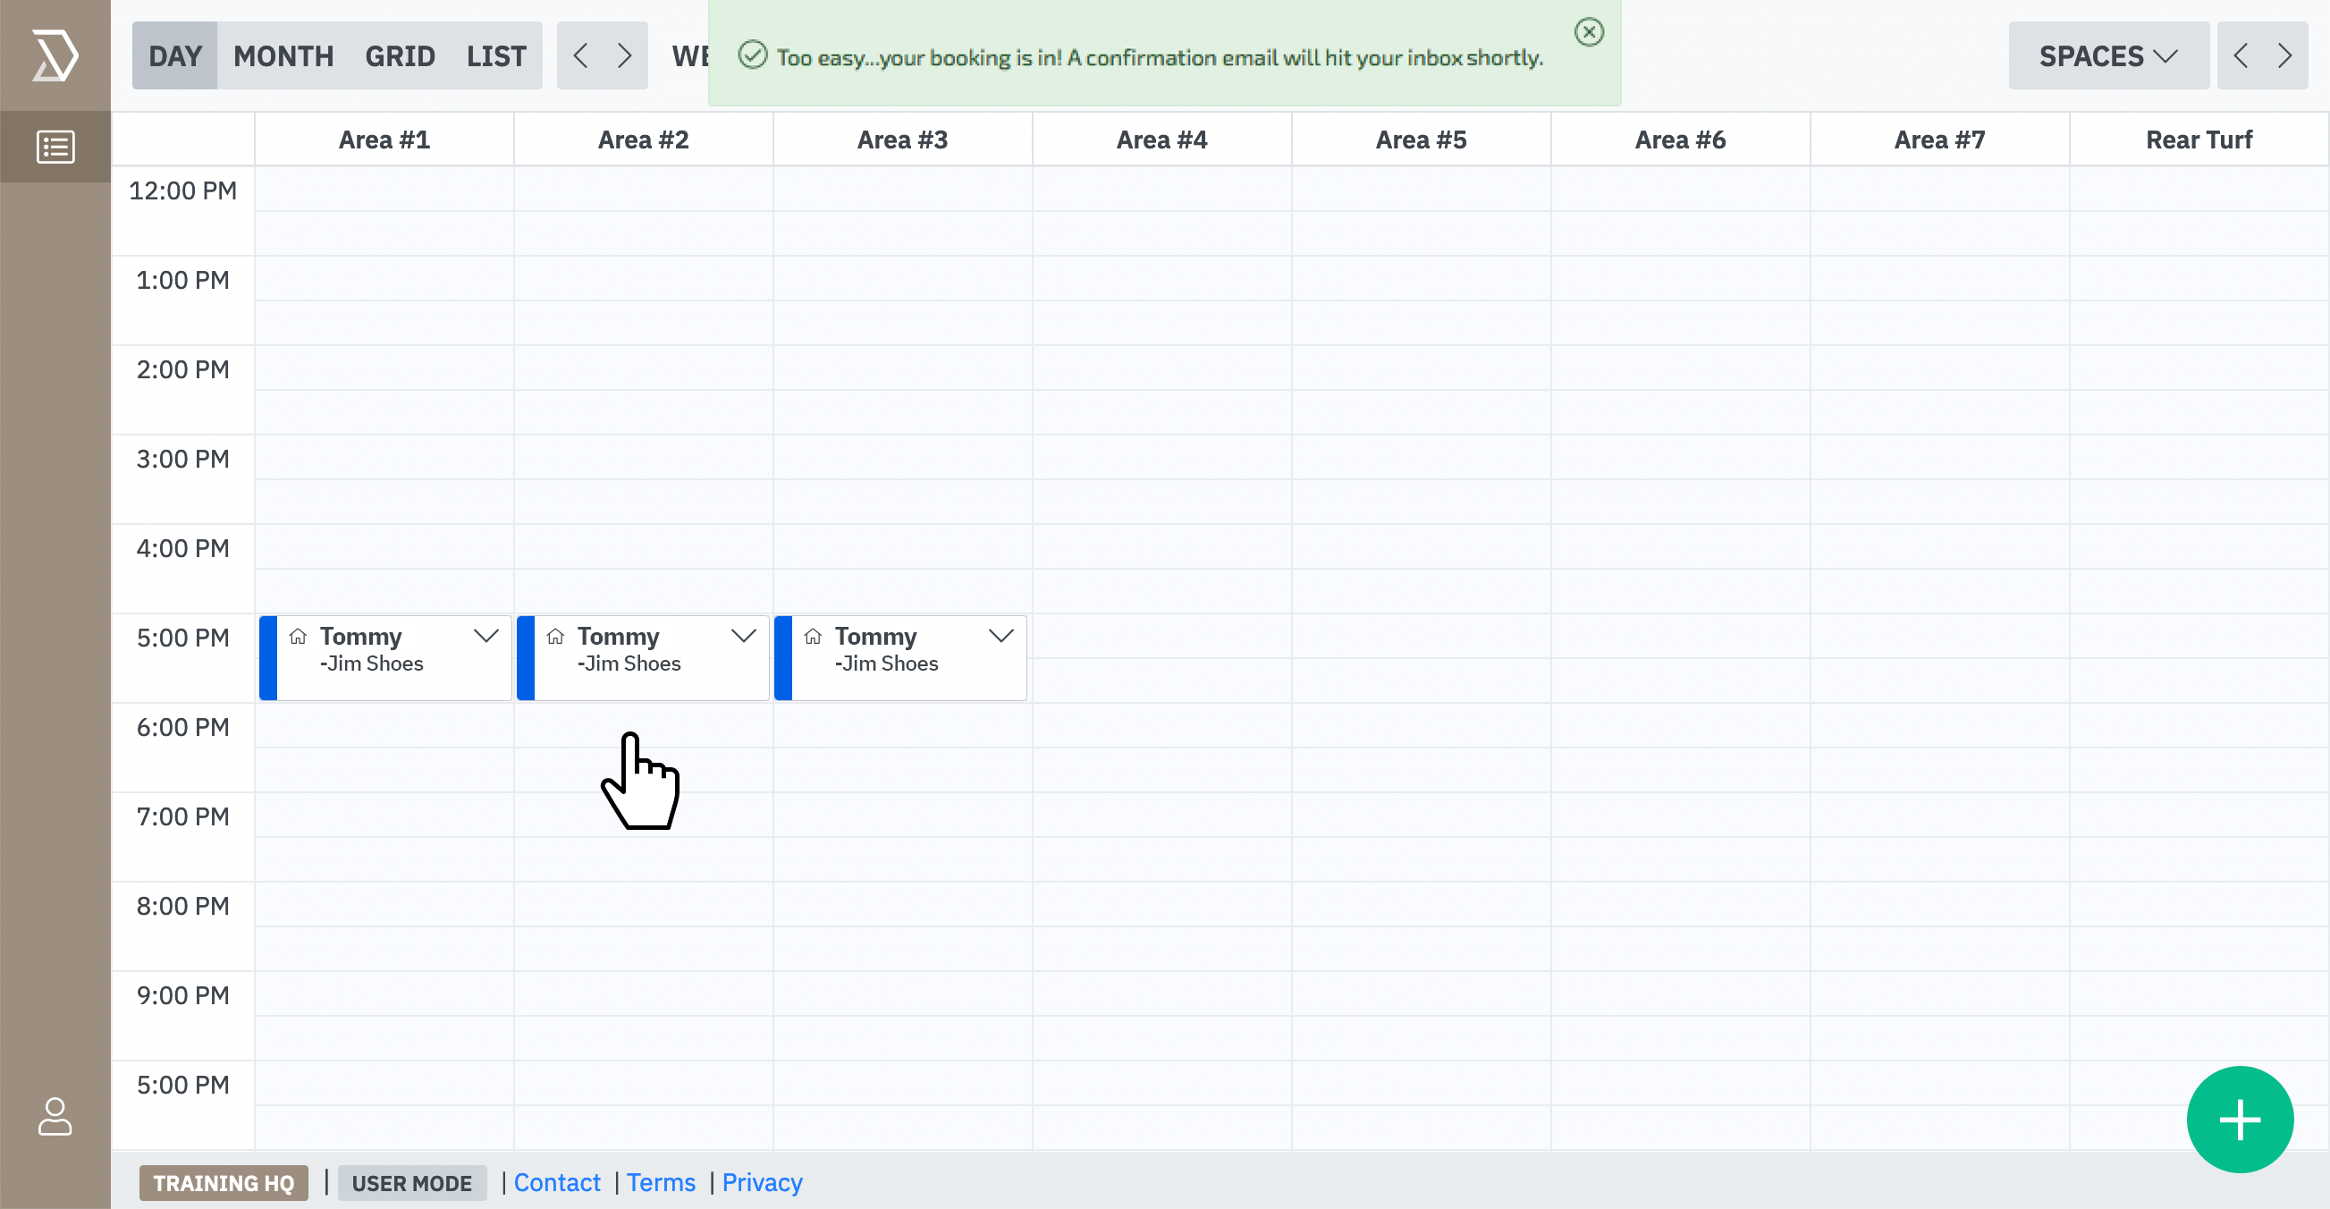Click the Area #1 column header
2330x1209 pixels.
click(x=384, y=139)
